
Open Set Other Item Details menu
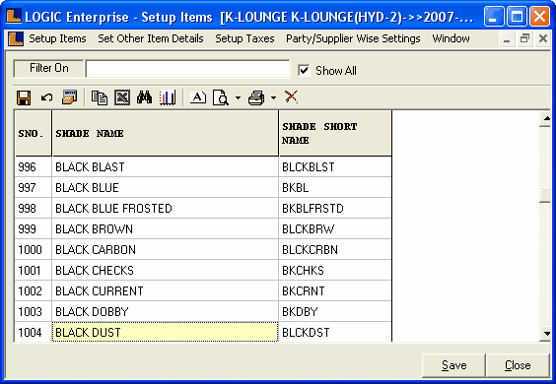click(151, 38)
